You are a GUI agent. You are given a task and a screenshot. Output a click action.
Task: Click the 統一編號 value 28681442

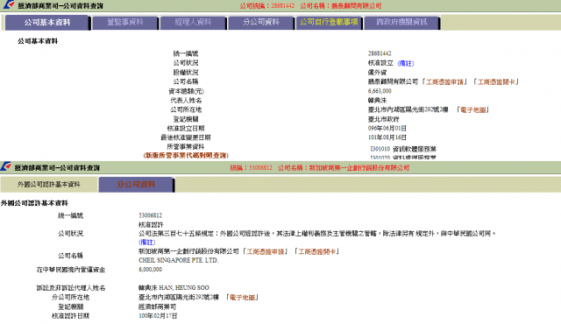[x=380, y=53]
